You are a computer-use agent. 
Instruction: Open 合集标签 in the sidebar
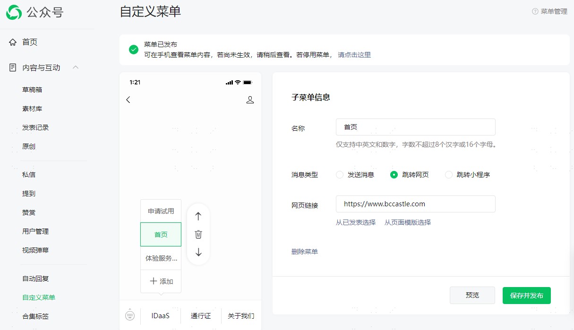click(x=35, y=316)
